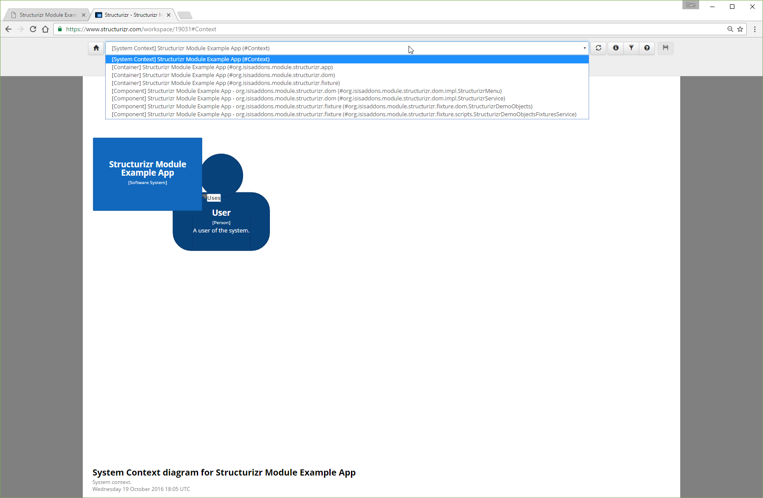Choose Container option ending structurizr.app
The image size is (763, 498).
[347, 67]
